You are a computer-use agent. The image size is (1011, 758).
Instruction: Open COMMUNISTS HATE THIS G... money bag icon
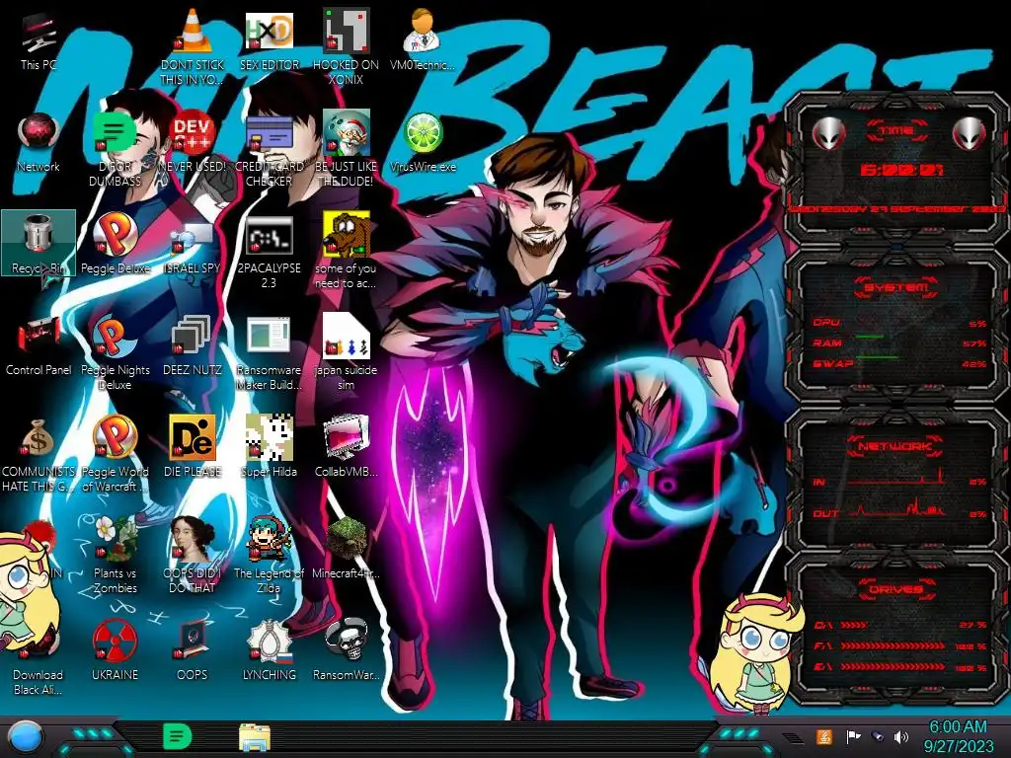pyautogui.click(x=39, y=454)
